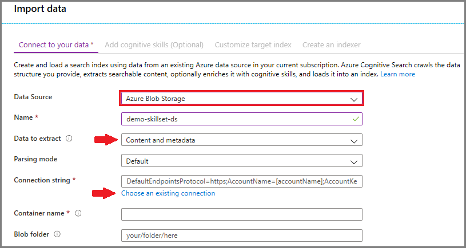
Task: Expand the Data to extract dropdown
Action: (x=242, y=140)
